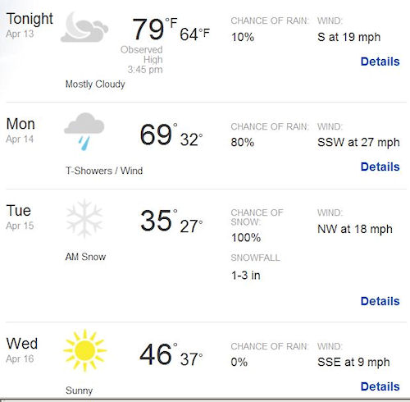Click the SSW at 27 mph wind value
410x402 pixels.
(358, 143)
